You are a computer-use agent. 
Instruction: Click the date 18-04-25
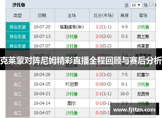tap(42, 84)
